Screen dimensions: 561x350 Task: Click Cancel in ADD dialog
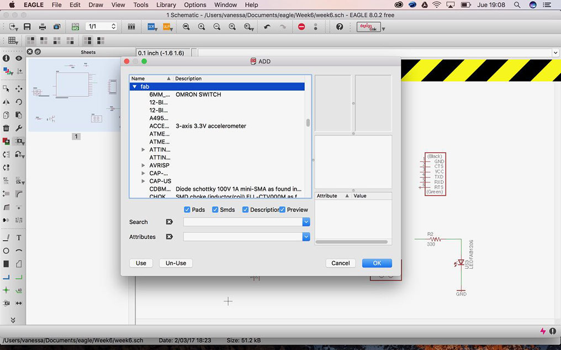coord(341,263)
